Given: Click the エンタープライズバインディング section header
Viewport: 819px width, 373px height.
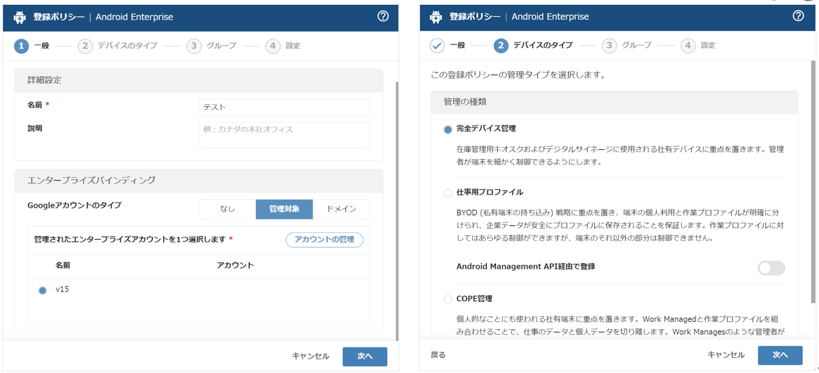Looking at the screenshot, I should 198,180.
